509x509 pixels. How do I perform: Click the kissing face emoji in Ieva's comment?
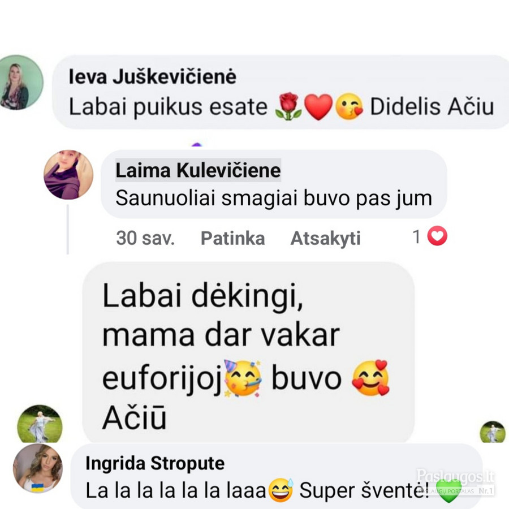point(349,106)
